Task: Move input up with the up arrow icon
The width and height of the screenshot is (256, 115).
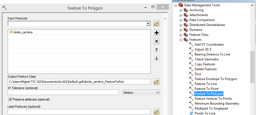Action: click(157, 50)
